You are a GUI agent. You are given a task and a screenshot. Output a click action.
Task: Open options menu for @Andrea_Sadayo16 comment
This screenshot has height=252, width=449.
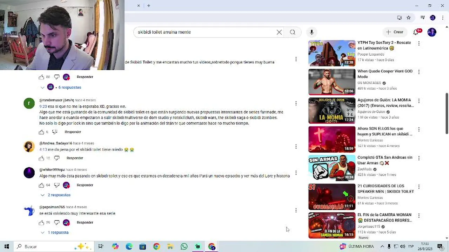click(296, 146)
